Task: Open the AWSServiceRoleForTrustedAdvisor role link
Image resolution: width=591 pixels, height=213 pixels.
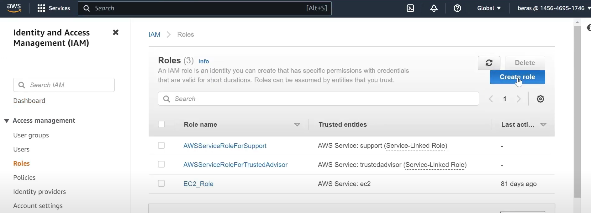Action: point(235,165)
